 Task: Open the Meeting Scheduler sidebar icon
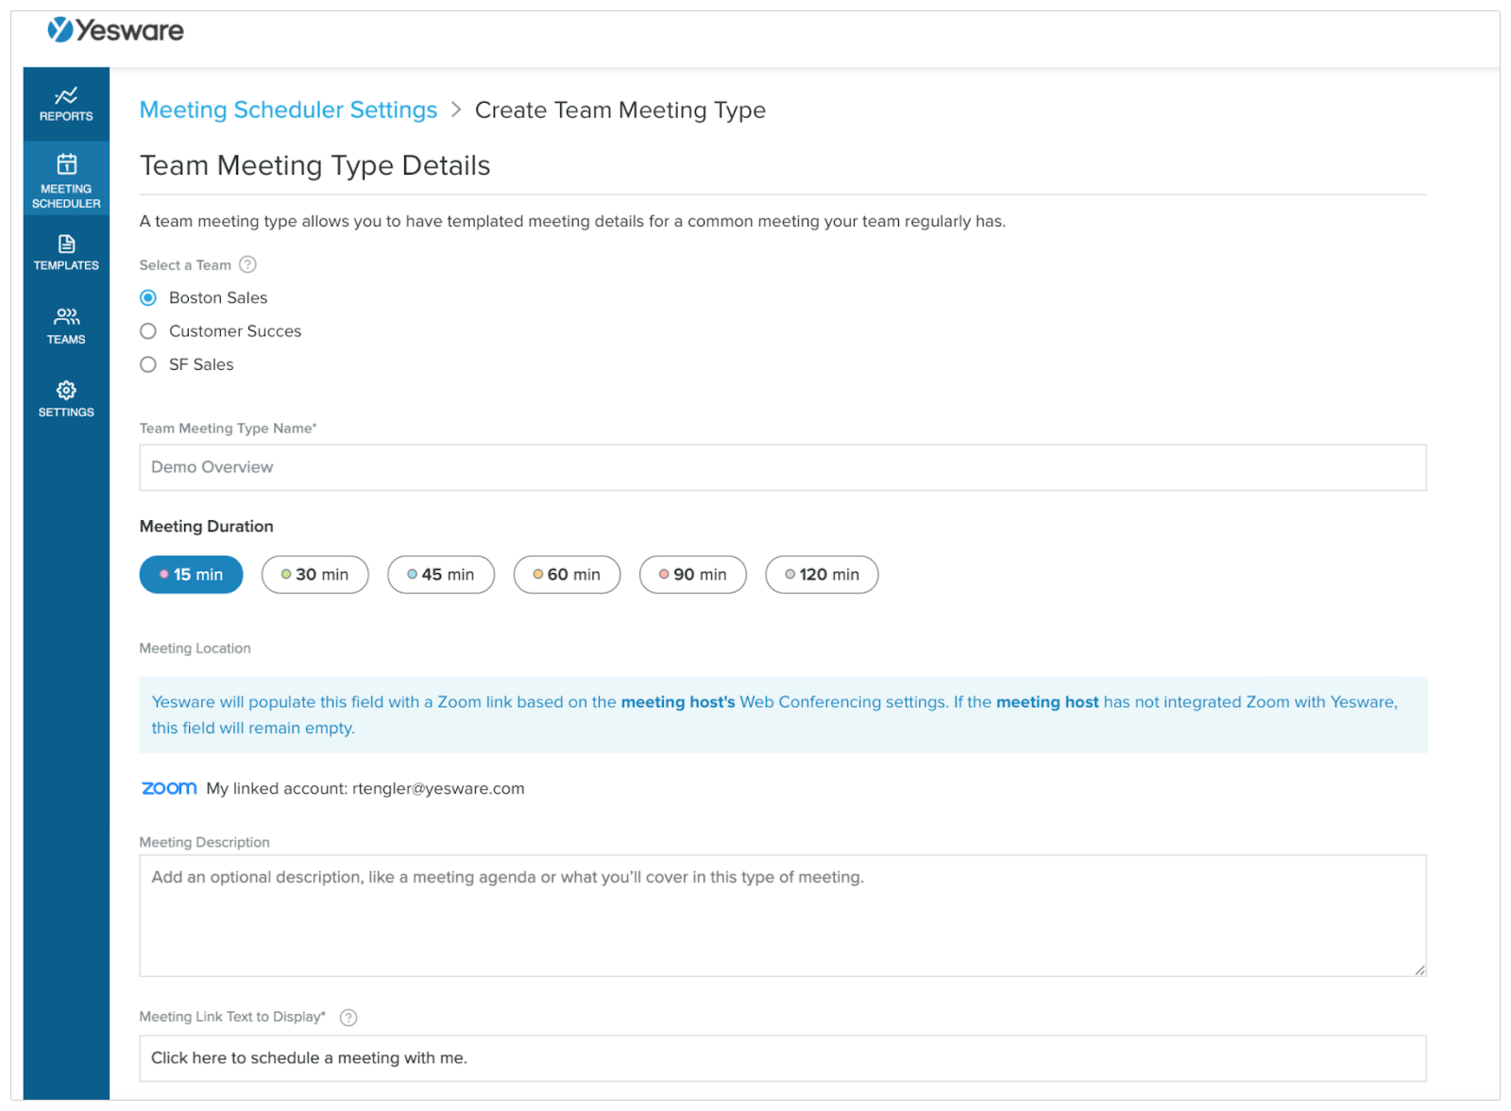coord(66,179)
